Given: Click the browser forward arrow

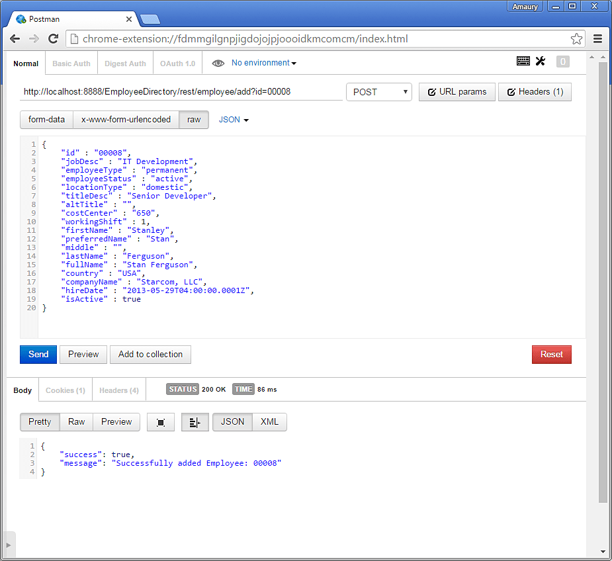Looking at the screenshot, I should click(x=34, y=38).
